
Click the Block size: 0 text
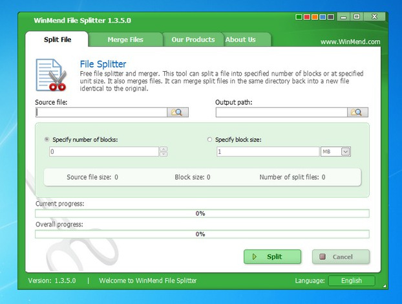193,177
